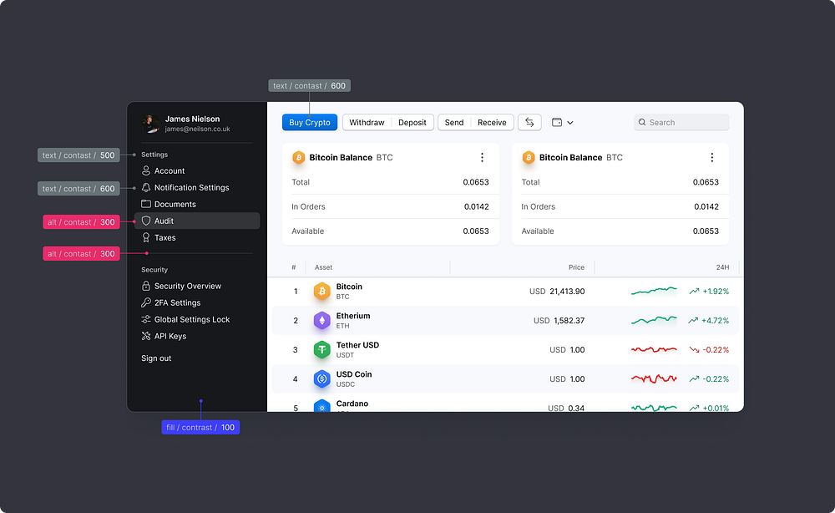
Task: Select the Audit menu item
Action: pyautogui.click(x=197, y=221)
